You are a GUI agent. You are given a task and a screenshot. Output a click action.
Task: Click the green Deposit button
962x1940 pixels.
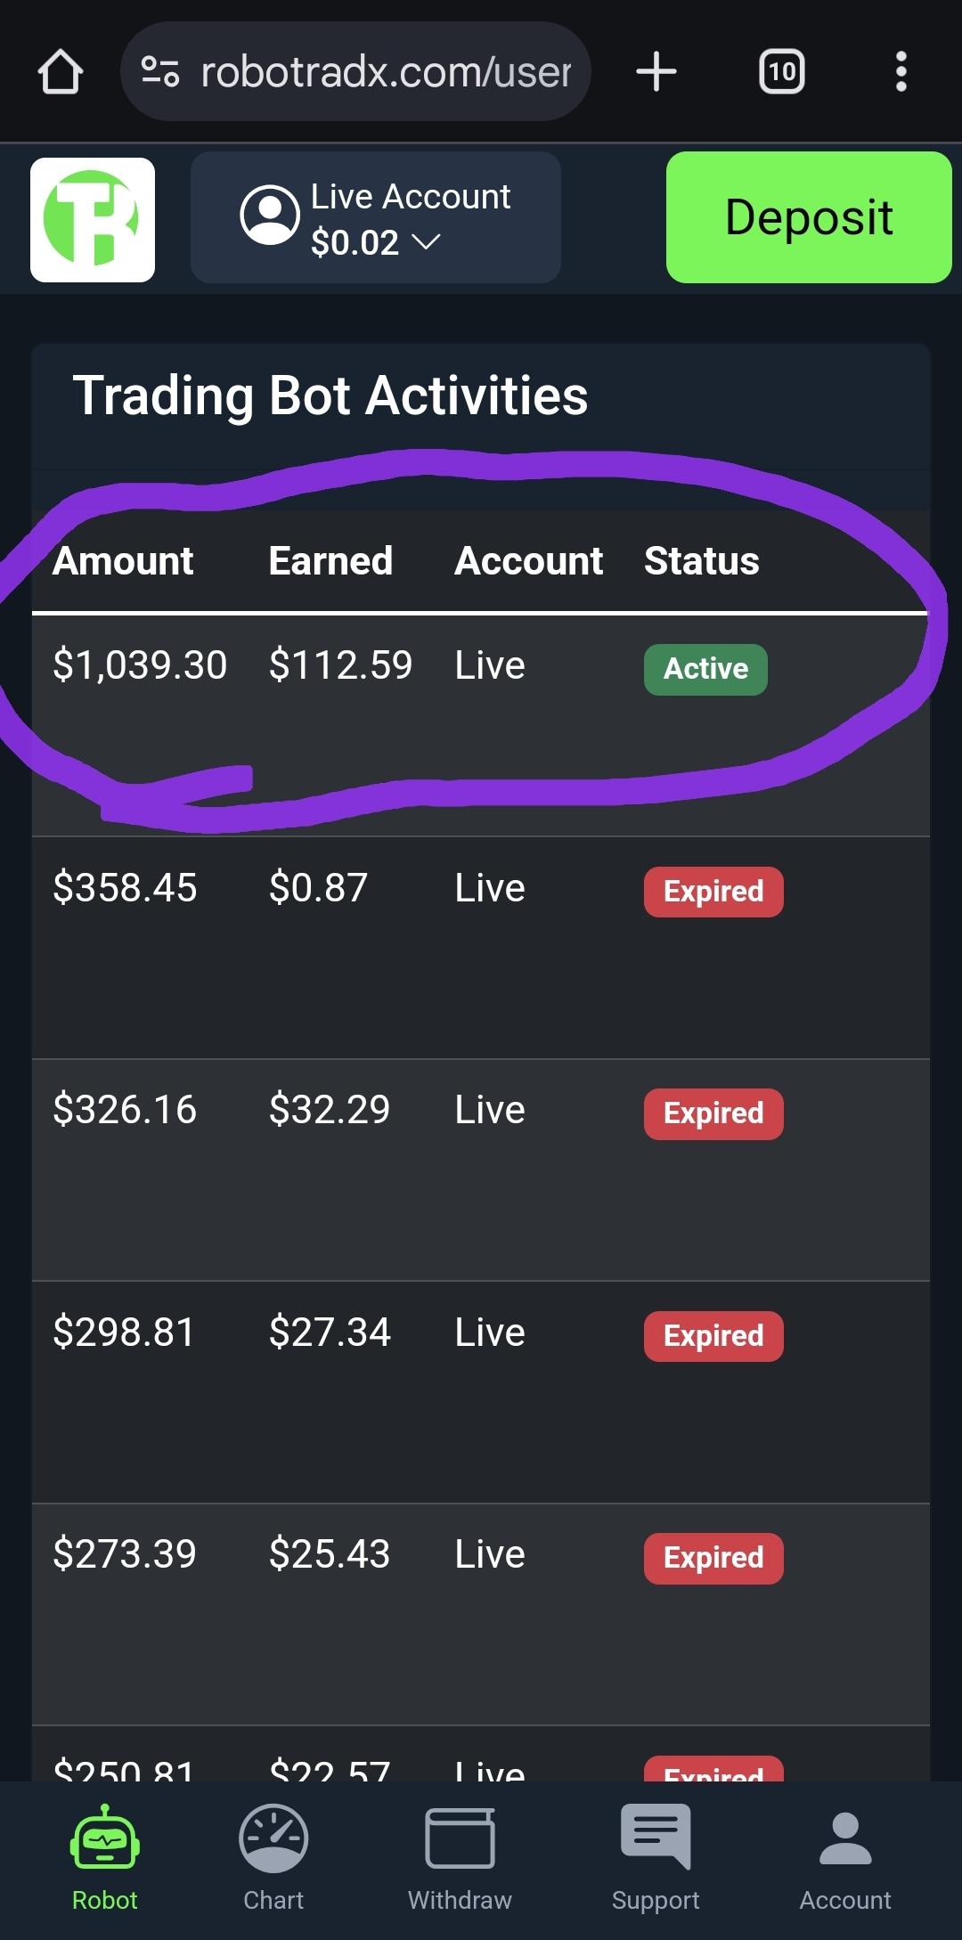(809, 217)
